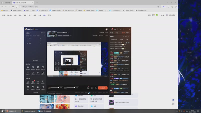Add a new scene with the plus icon

click(44, 36)
